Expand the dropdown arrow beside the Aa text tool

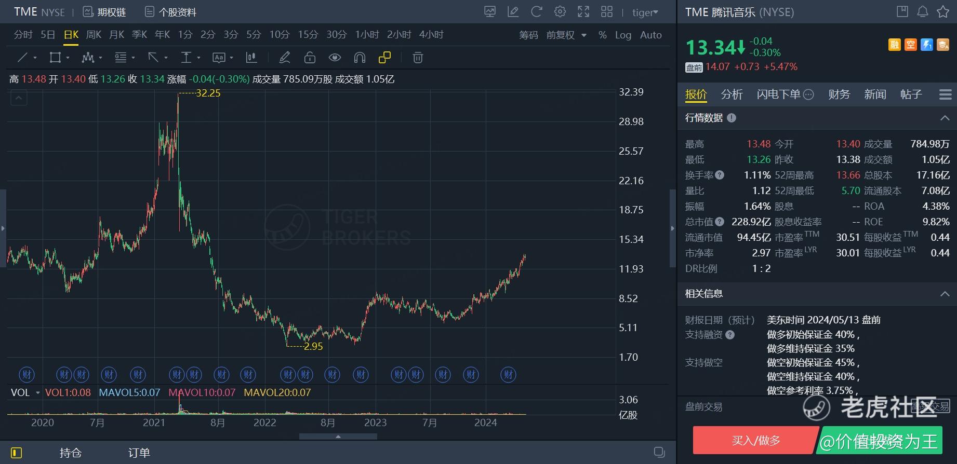[231, 58]
